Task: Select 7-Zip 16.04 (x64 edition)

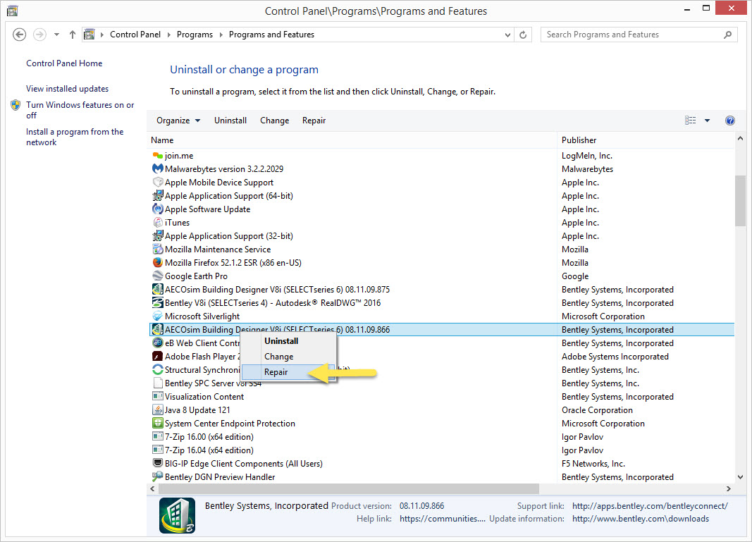Action: pos(442,450)
